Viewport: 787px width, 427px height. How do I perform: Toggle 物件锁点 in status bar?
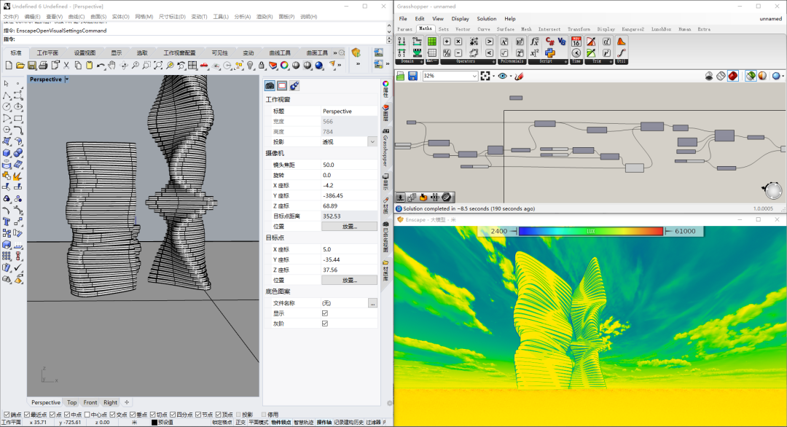coord(281,423)
